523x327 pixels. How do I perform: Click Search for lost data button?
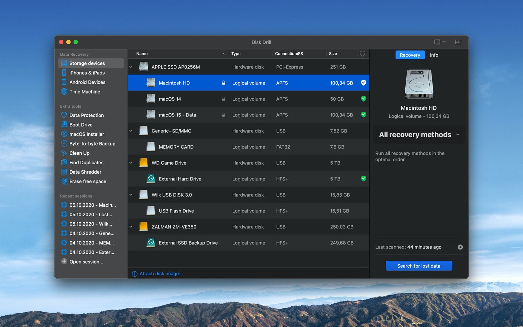(419, 266)
